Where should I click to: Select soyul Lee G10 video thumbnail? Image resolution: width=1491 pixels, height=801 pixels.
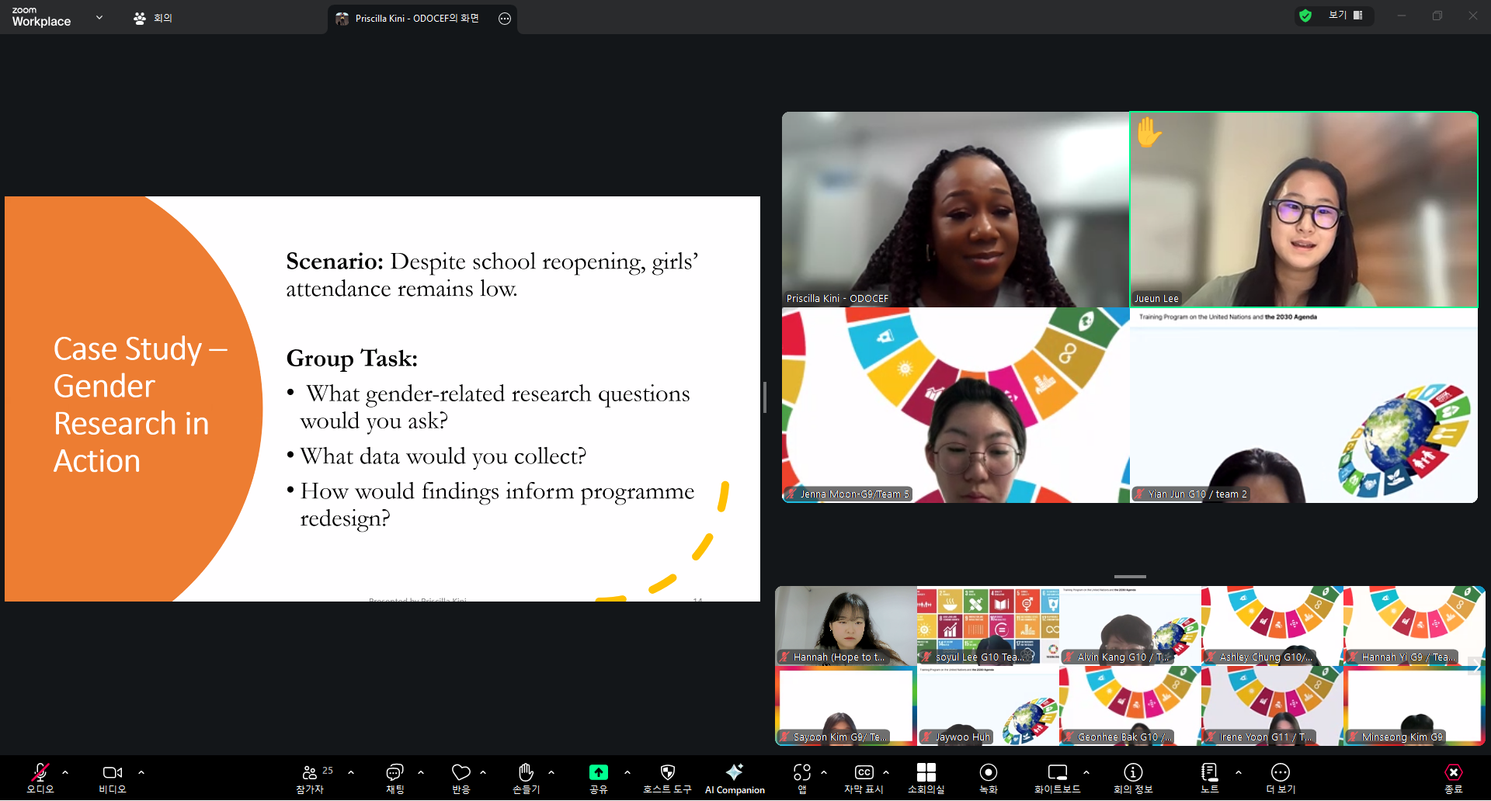(988, 626)
